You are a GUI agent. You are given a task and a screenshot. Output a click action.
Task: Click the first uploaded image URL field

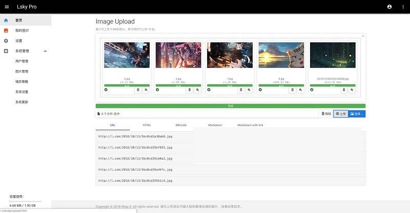(145, 136)
